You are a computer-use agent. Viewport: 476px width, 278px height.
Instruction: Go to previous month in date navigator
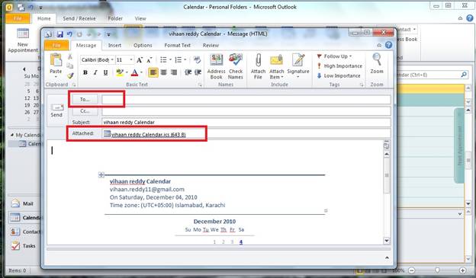pos(24,69)
